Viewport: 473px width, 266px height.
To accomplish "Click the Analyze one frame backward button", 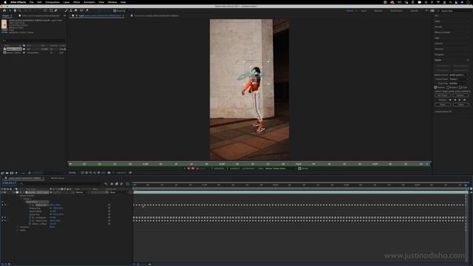I will click(x=450, y=100).
